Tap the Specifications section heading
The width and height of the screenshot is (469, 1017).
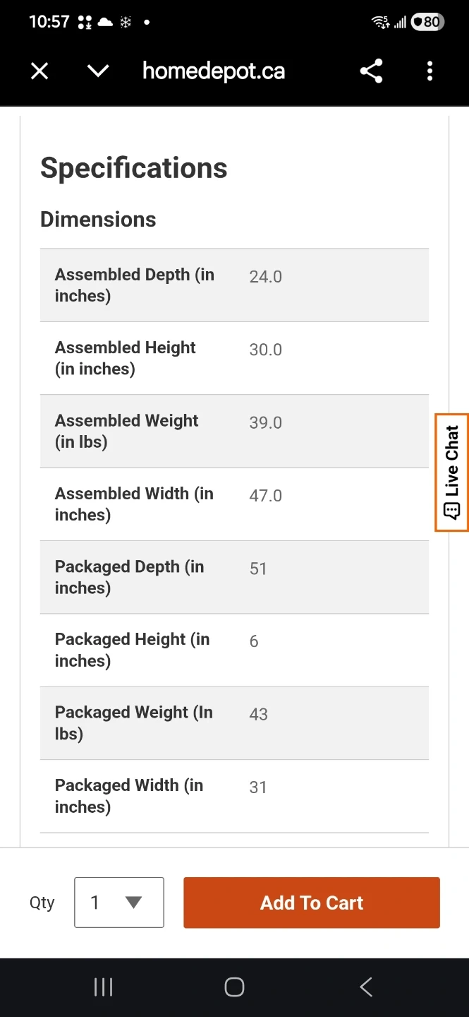[x=134, y=168]
